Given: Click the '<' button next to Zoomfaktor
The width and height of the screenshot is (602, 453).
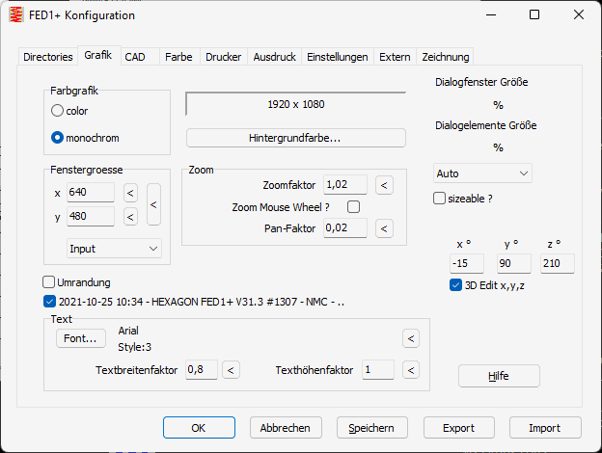Looking at the screenshot, I should coord(383,185).
